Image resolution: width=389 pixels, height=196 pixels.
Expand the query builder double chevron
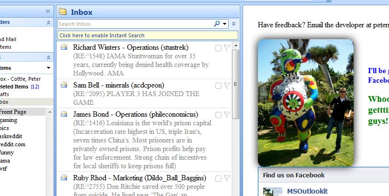[x=233, y=23]
